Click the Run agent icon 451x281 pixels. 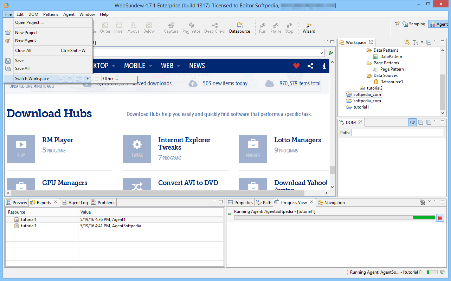tap(263, 26)
